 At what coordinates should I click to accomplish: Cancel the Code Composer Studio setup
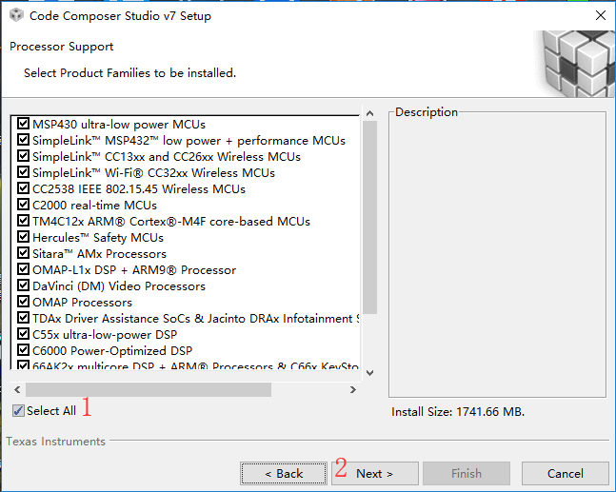565,474
